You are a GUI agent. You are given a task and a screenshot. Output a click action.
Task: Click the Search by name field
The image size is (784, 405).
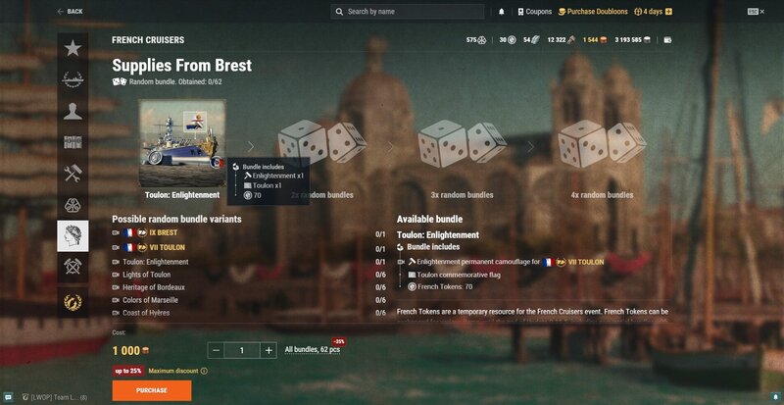pos(408,12)
